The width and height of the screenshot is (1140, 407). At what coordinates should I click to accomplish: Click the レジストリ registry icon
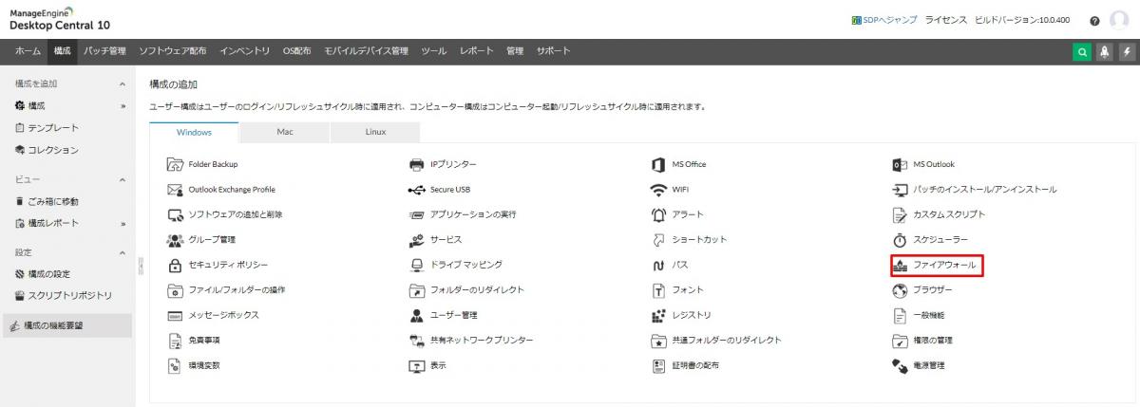(x=657, y=315)
